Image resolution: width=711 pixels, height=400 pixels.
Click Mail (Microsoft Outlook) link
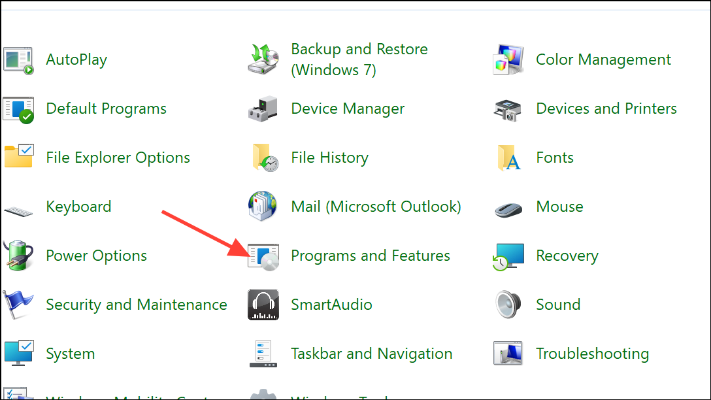(376, 207)
